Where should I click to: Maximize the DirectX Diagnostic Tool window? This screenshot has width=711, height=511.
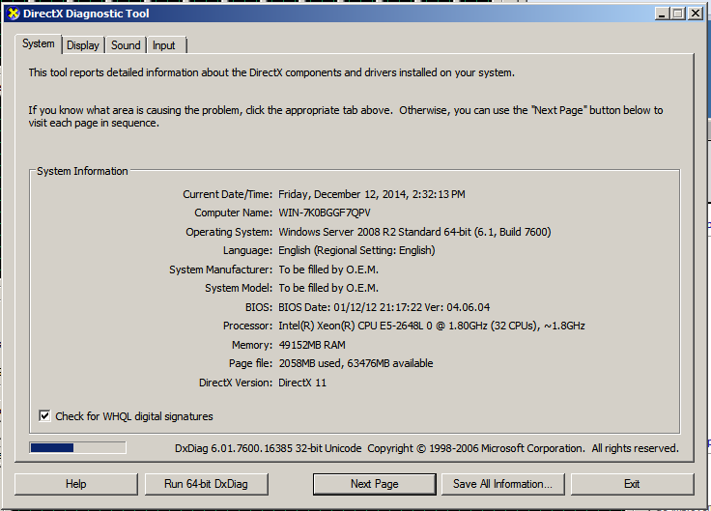(x=678, y=14)
